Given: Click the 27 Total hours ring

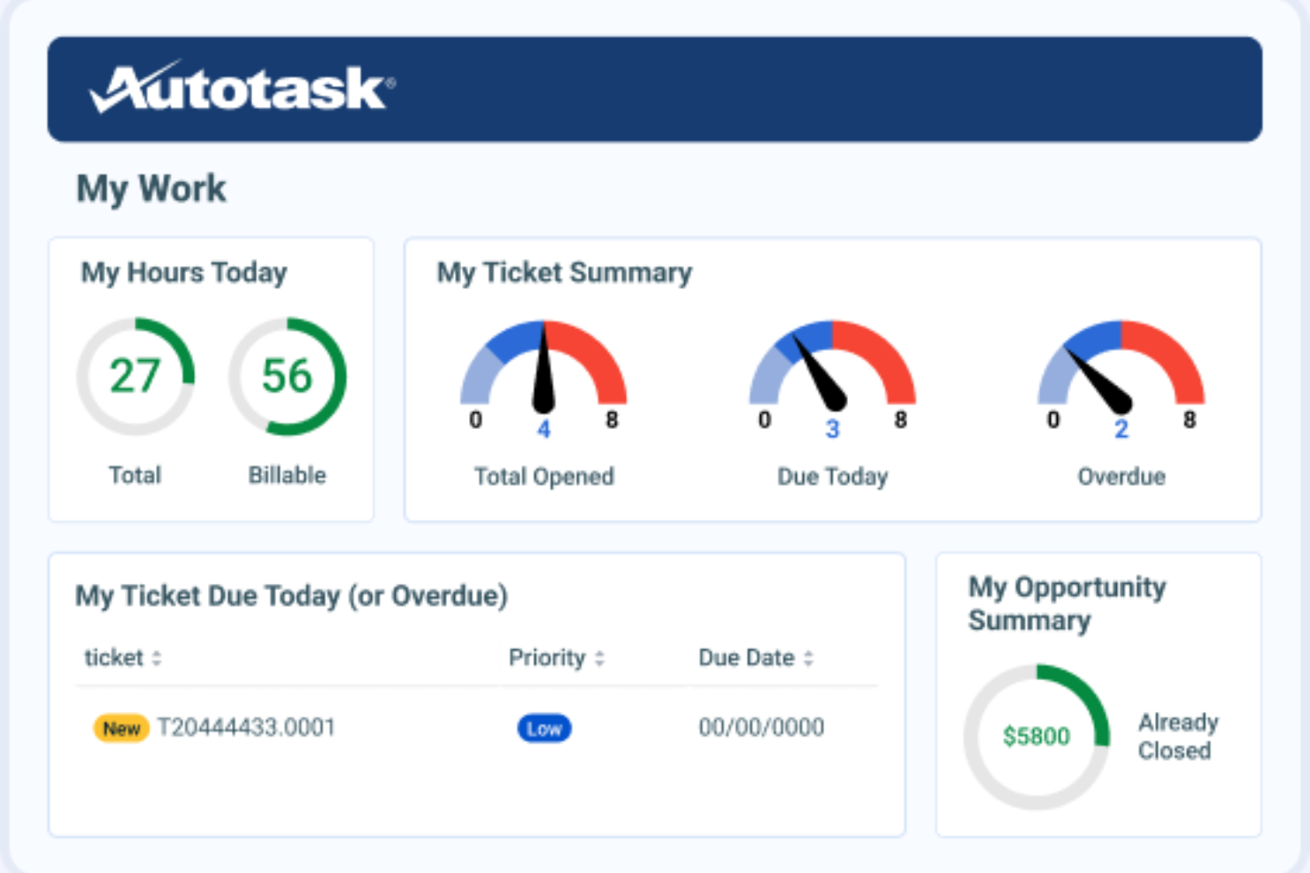Looking at the screenshot, I should tap(135, 377).
